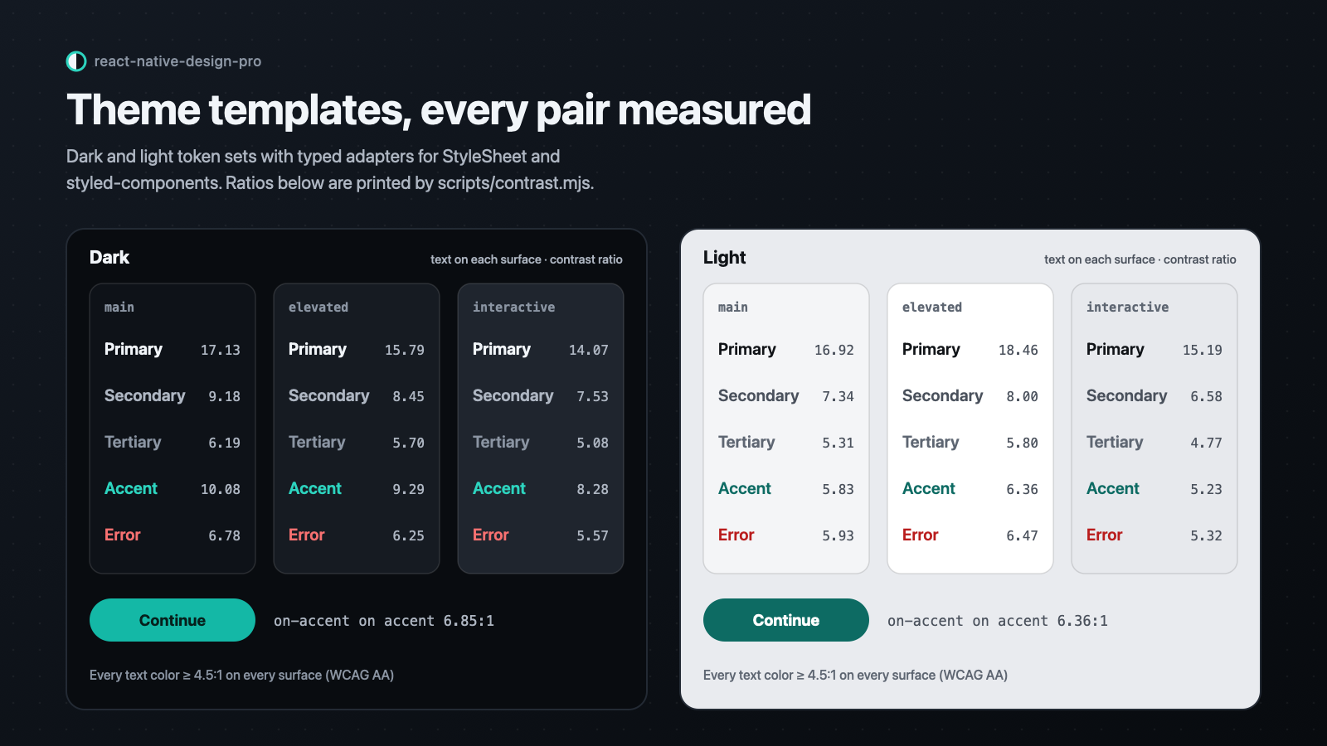Viewport: 1327px width, 746px height.
Task: Click the 6.78 Error ratio value
Action: pyautogui.click(x=225, y=535)
